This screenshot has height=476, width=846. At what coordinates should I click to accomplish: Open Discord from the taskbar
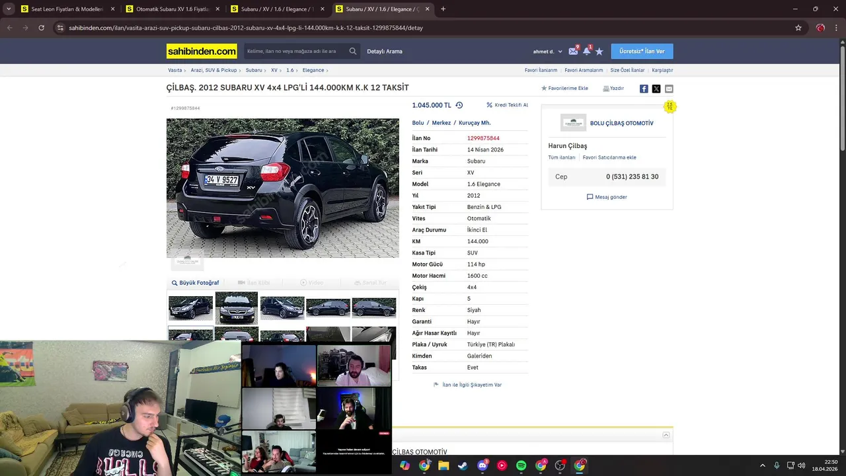(x=482, y=465)
